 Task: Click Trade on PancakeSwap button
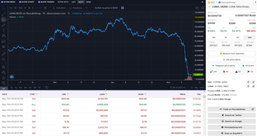[x=229, y=109]
